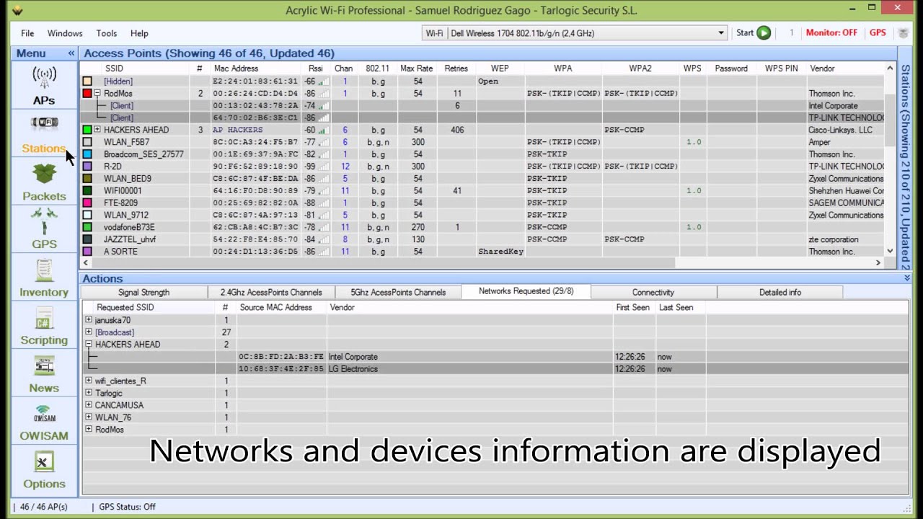Open the GPS satellite icon
Viewport: 923px width, 519px height.
[44, 221]
